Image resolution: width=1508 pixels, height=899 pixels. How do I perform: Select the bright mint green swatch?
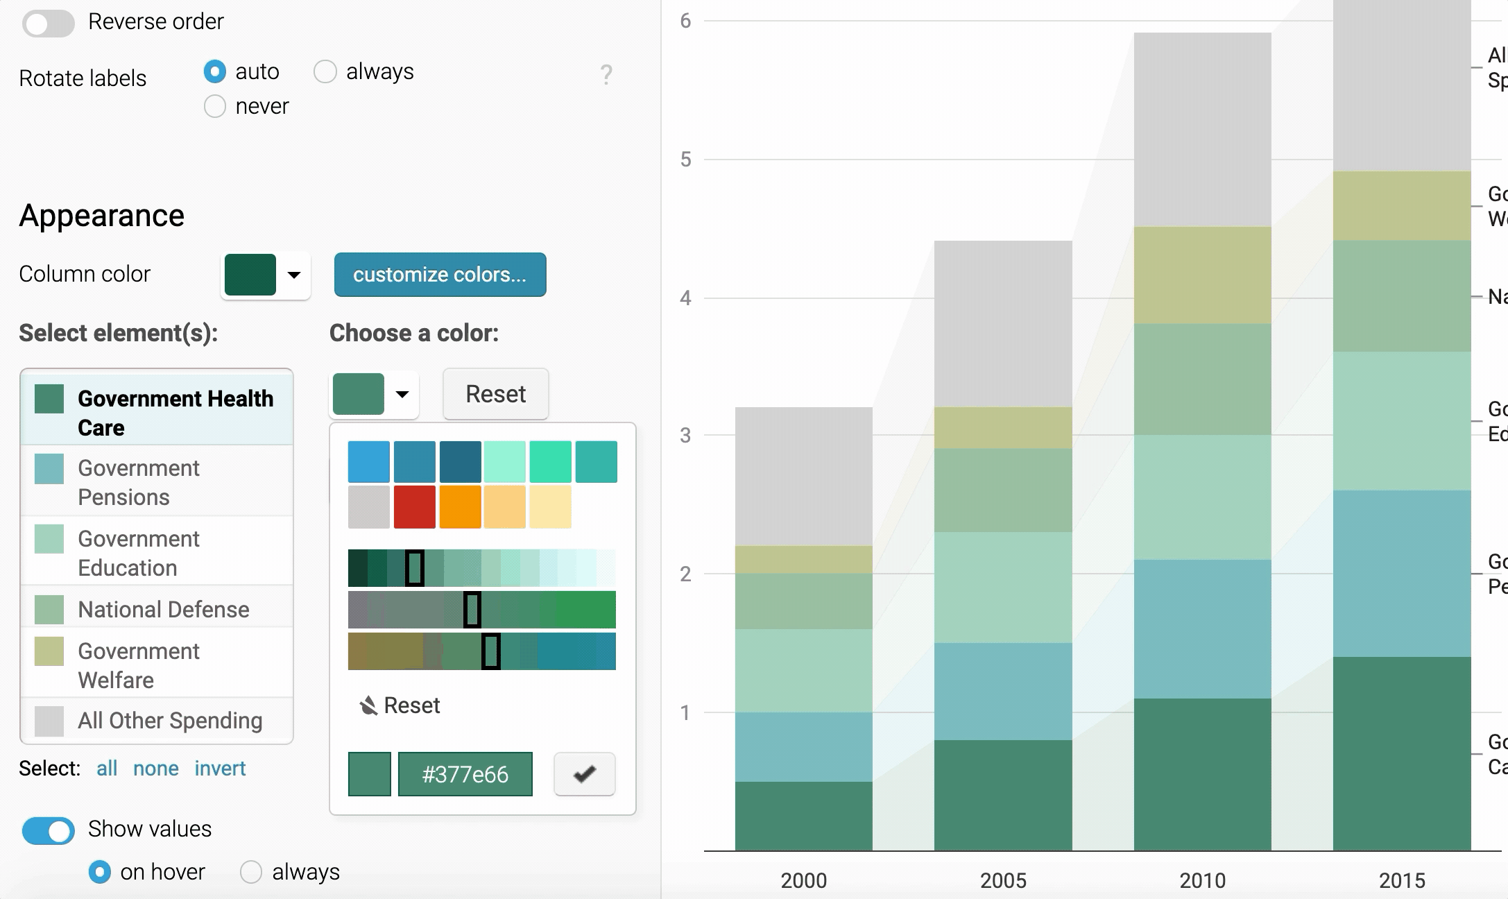click(x=550, y=462)
